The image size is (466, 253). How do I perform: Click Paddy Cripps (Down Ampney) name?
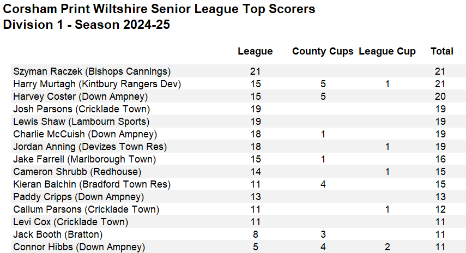pos(78,197)
